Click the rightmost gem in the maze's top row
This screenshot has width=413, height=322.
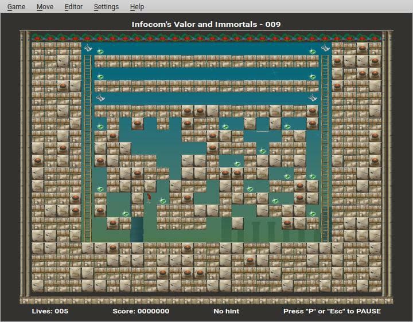287,127
